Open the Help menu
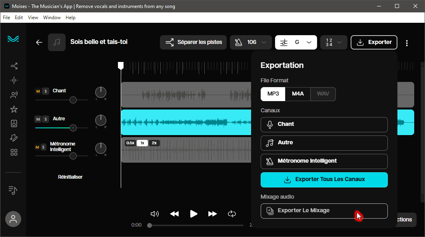This screenshot has width=425, height=237. [x=70, y=17]
